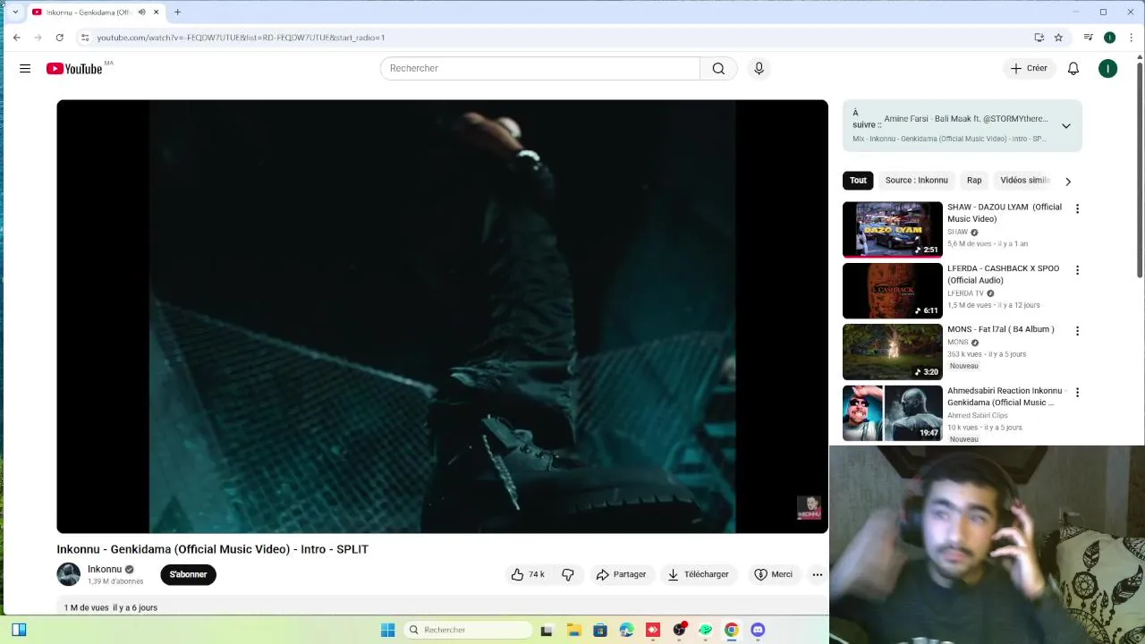Viewport: 1145px width, 644px height.
Task: Show more filter chips with right arrow
Action: tap(1067, 181)
